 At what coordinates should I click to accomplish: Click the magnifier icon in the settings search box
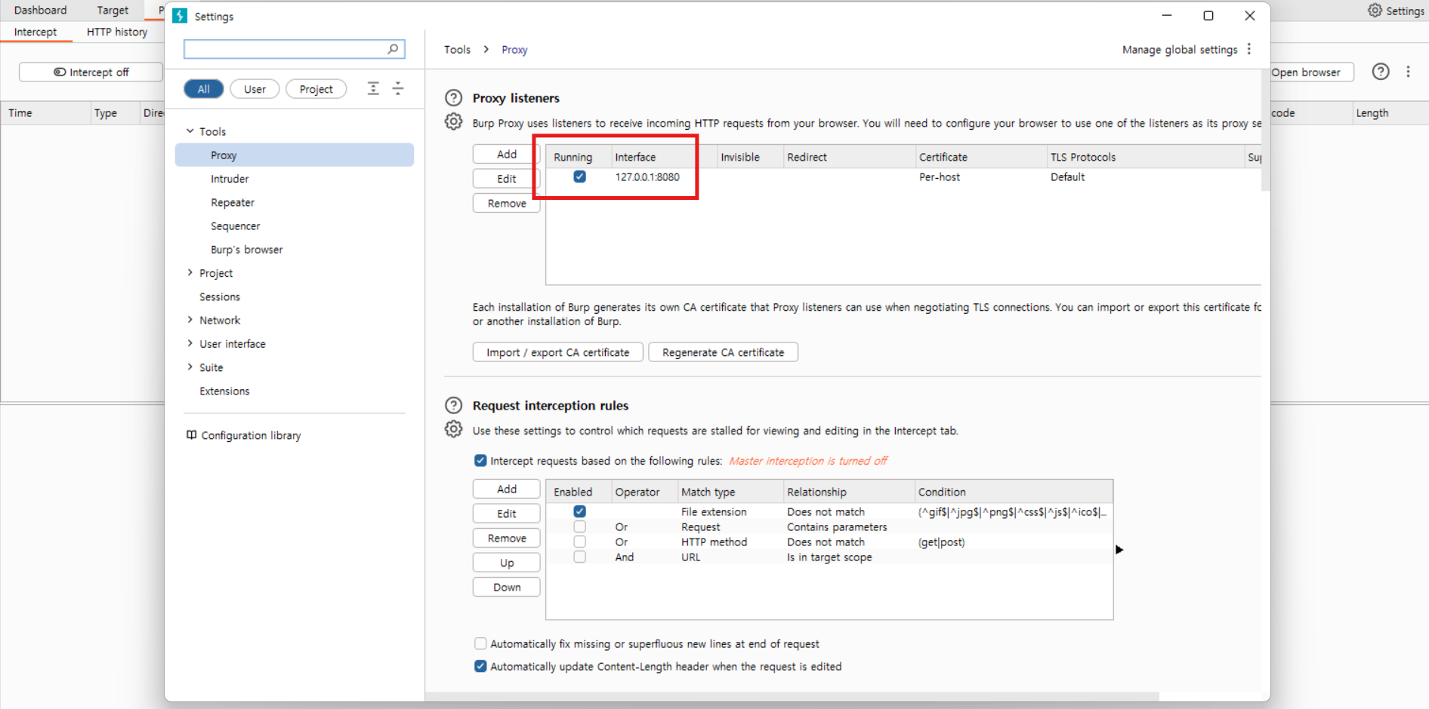pos(393,49)
